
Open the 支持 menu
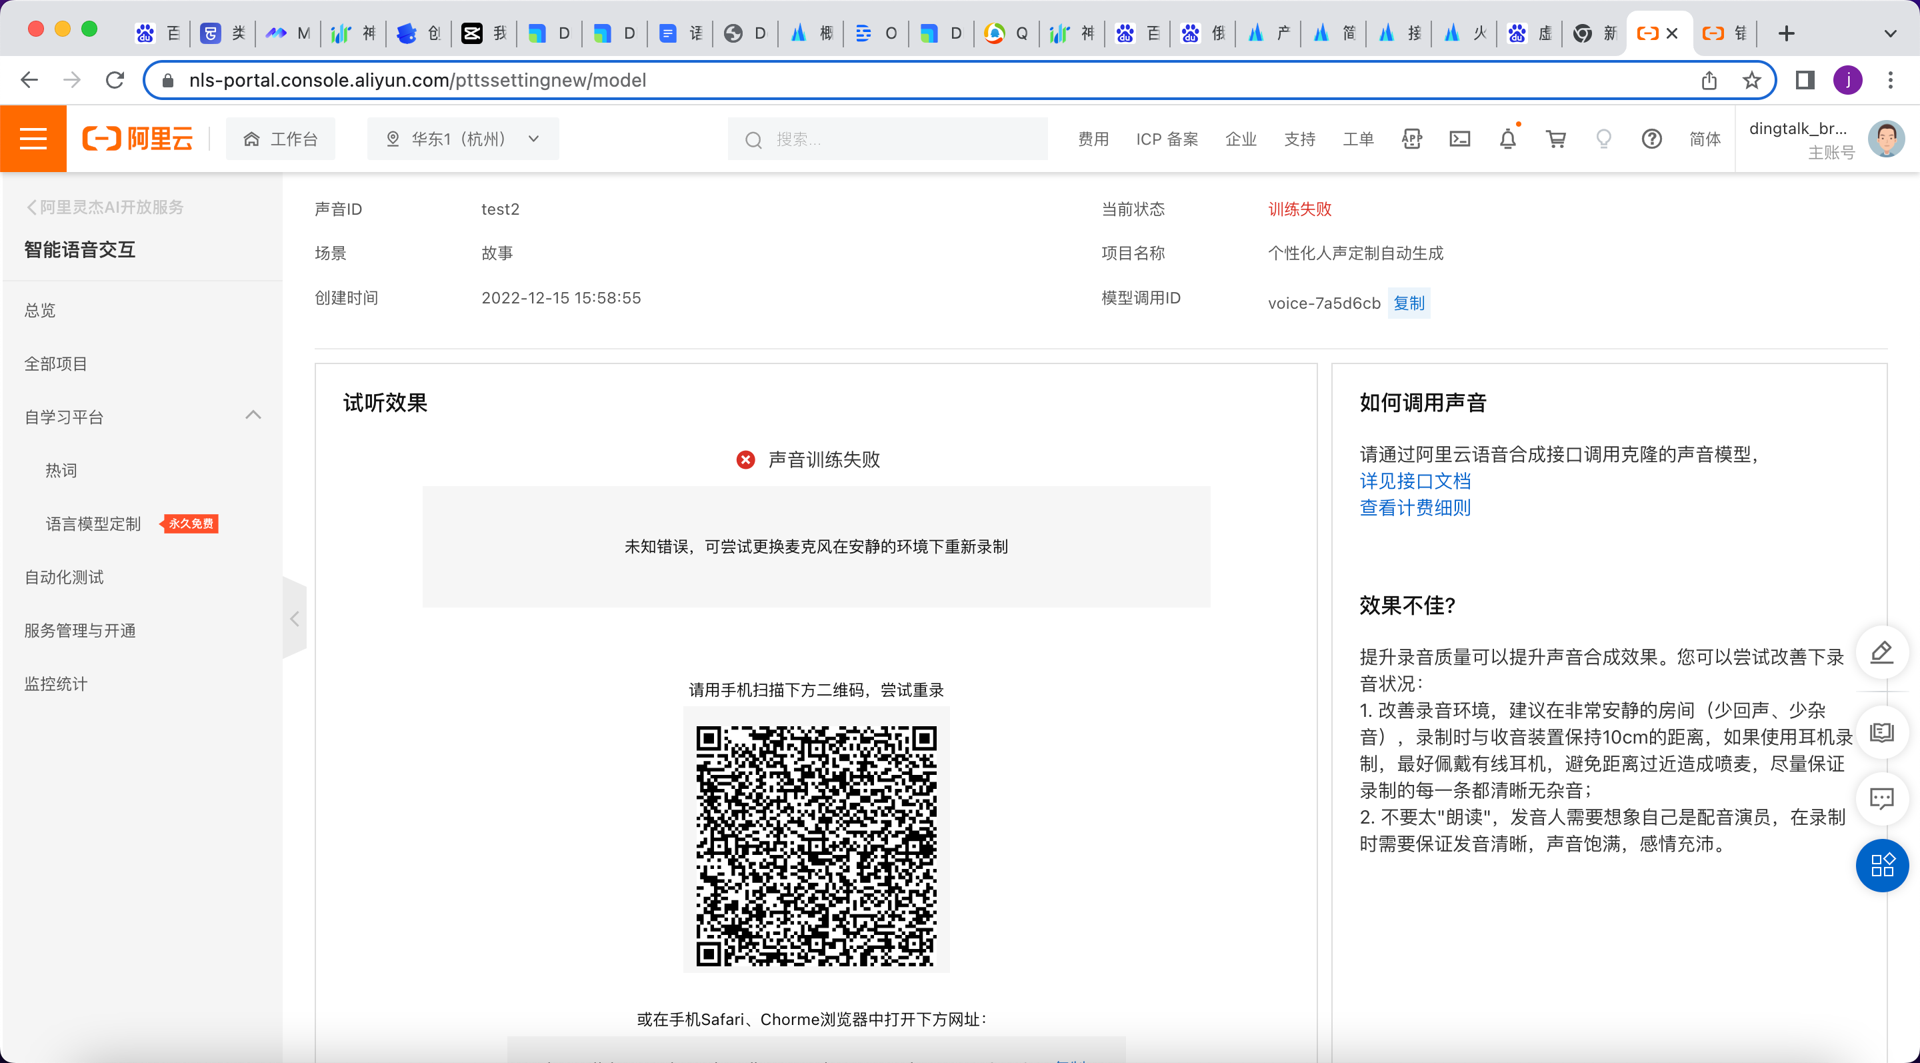(x=1299, y=139)
